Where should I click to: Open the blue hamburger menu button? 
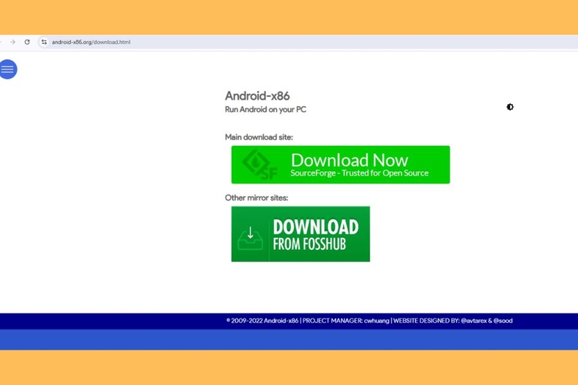pyautogui.click(x=8, y=69)
